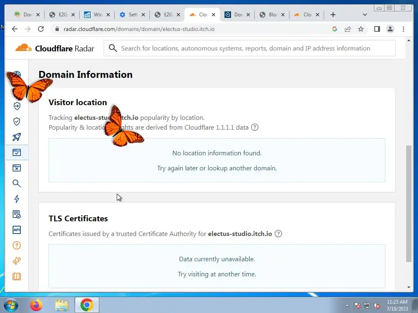Screen dimensions: 418x313
Task: Click the muted volume tray icon
Action: [377, 305]
